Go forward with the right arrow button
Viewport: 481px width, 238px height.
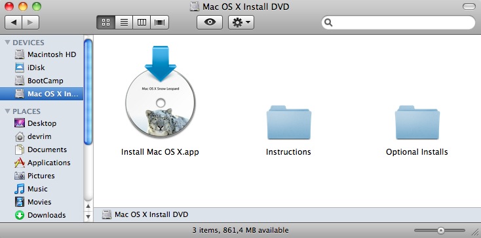tap(30, 22)
